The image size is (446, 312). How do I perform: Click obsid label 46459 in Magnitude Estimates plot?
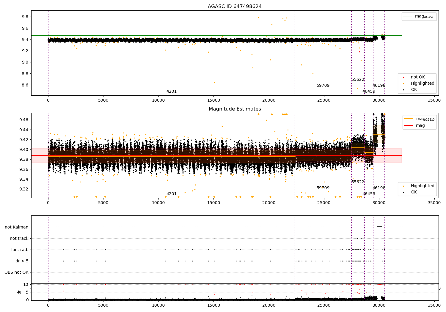click(369, 194)
